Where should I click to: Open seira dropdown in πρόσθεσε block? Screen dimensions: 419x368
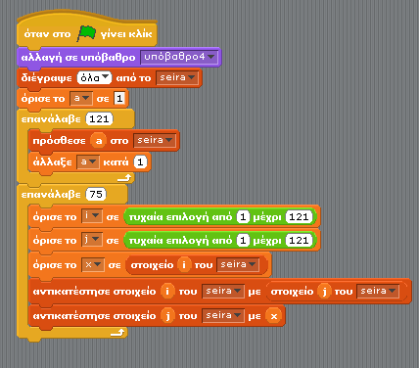(x=155, y=141)
